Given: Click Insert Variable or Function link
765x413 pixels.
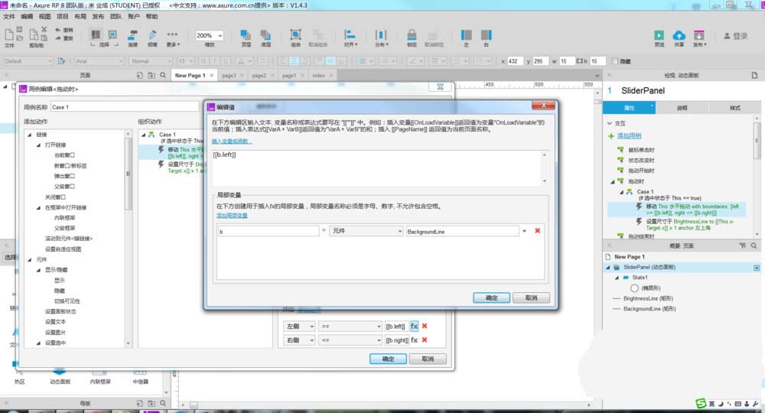Looking at the screenshot, I should point(232,141).
